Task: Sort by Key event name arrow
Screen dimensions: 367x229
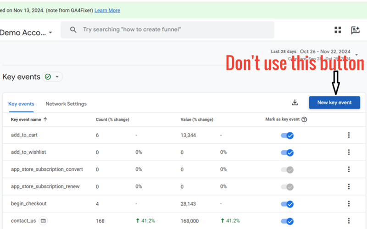Action: click(x=45, y=119)
